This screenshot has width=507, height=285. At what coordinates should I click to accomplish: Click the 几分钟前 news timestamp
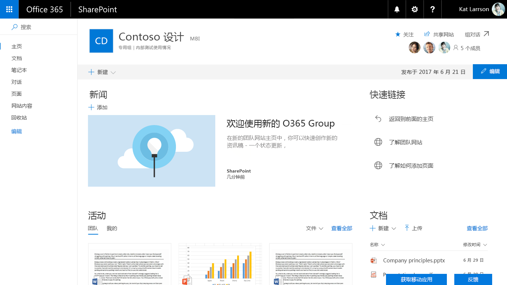(236, 177)
